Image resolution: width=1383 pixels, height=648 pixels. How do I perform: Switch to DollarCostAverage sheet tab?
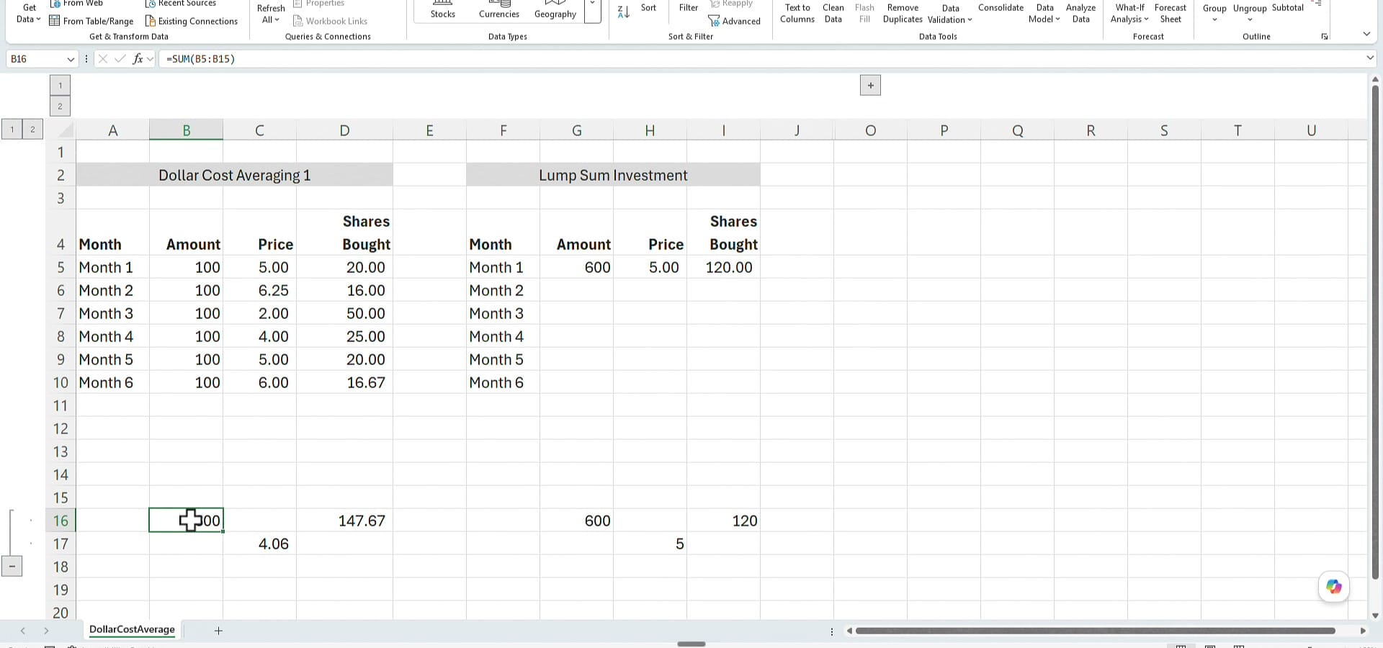(132, 629)
